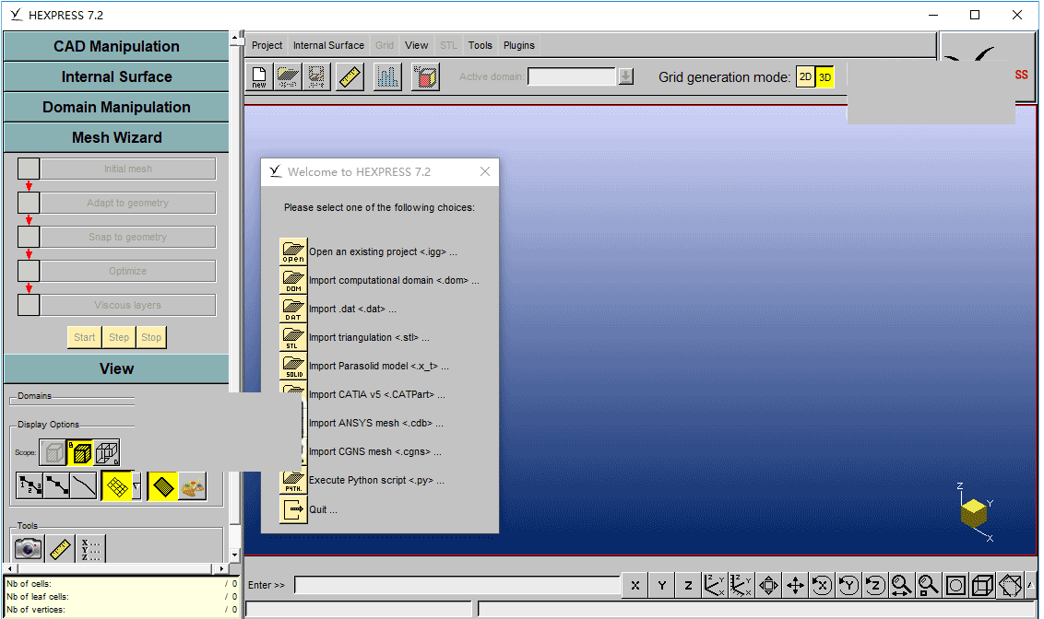
Task: View along the Y axis
Action: 662,585
